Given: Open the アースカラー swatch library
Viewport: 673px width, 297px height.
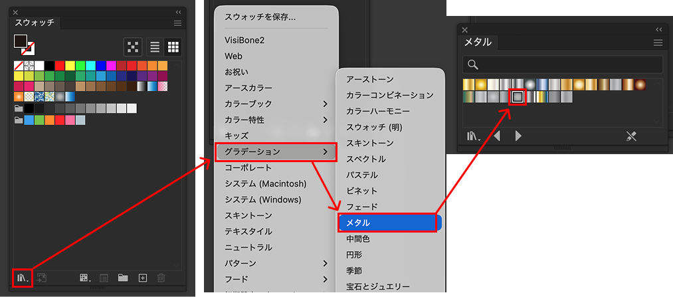Looking at the screenshot, I should pos(248,88).
